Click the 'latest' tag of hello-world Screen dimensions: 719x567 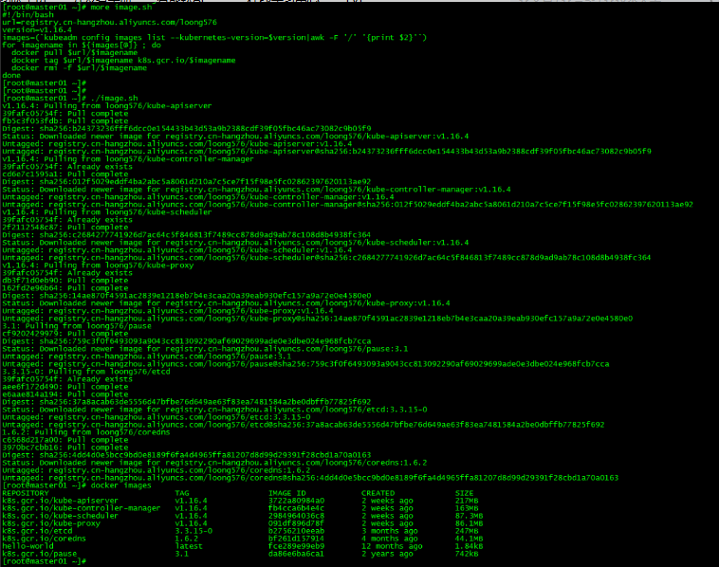[x=189, y=546]
